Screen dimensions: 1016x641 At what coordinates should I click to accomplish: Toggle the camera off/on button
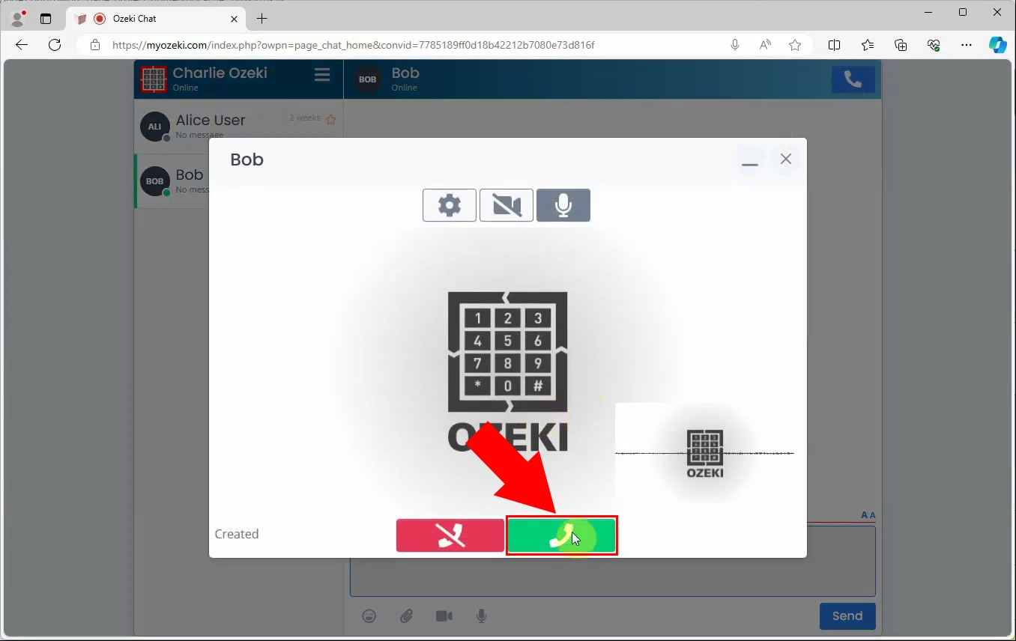tap(507, 205)
